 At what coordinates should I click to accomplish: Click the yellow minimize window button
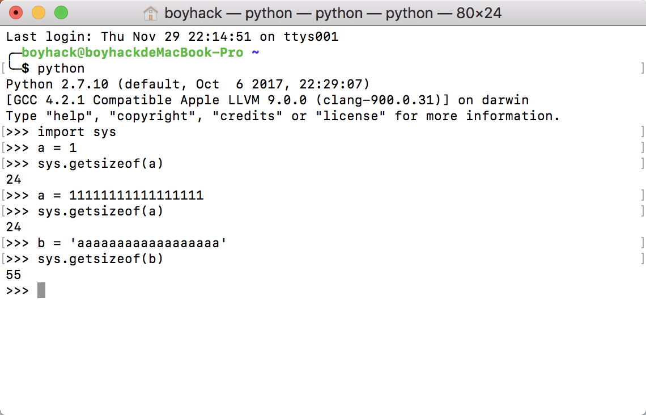pyautogui.click(x=39, y=13)
